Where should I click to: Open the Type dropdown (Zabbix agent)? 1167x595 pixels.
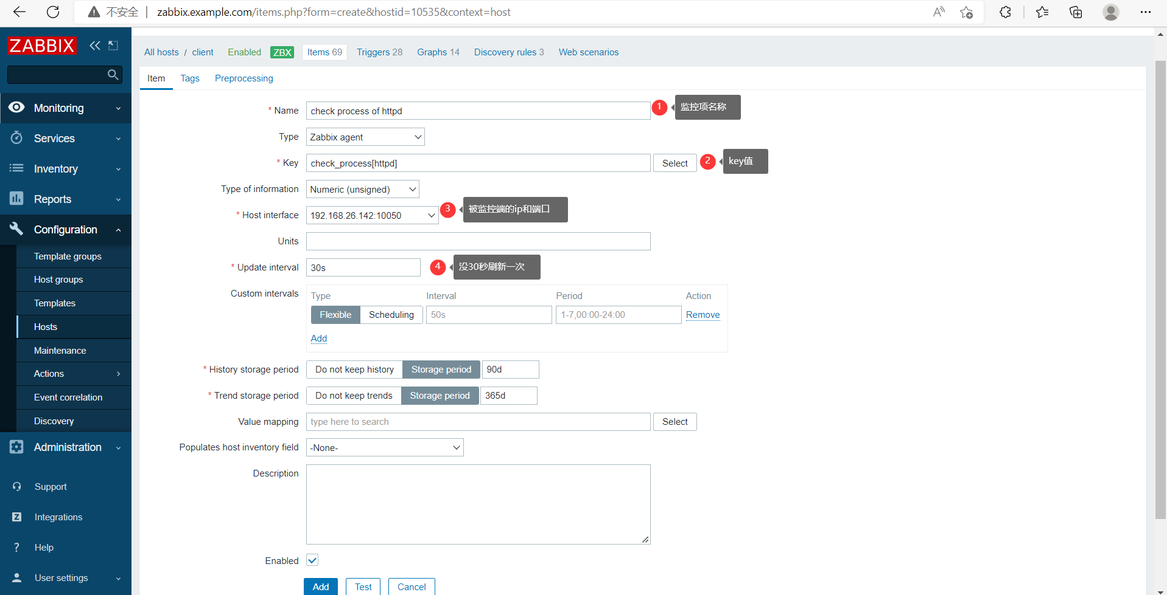click(x=365, y=137)
